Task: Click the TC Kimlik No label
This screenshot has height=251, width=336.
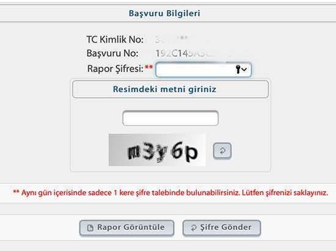Action: pyautogui.click(x=115, y=40)
